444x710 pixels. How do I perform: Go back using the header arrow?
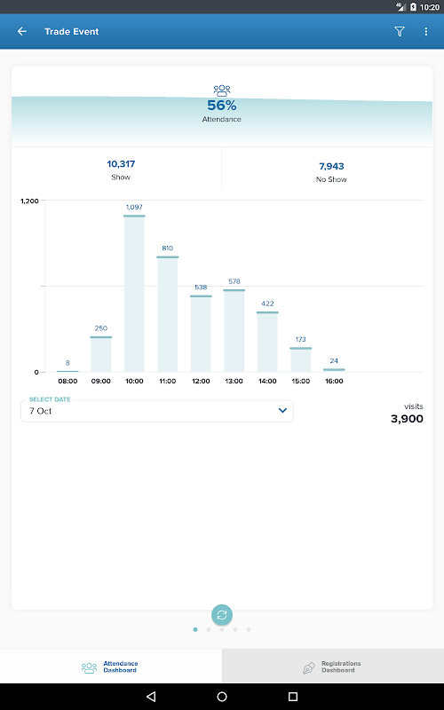[x=21, y=31]
